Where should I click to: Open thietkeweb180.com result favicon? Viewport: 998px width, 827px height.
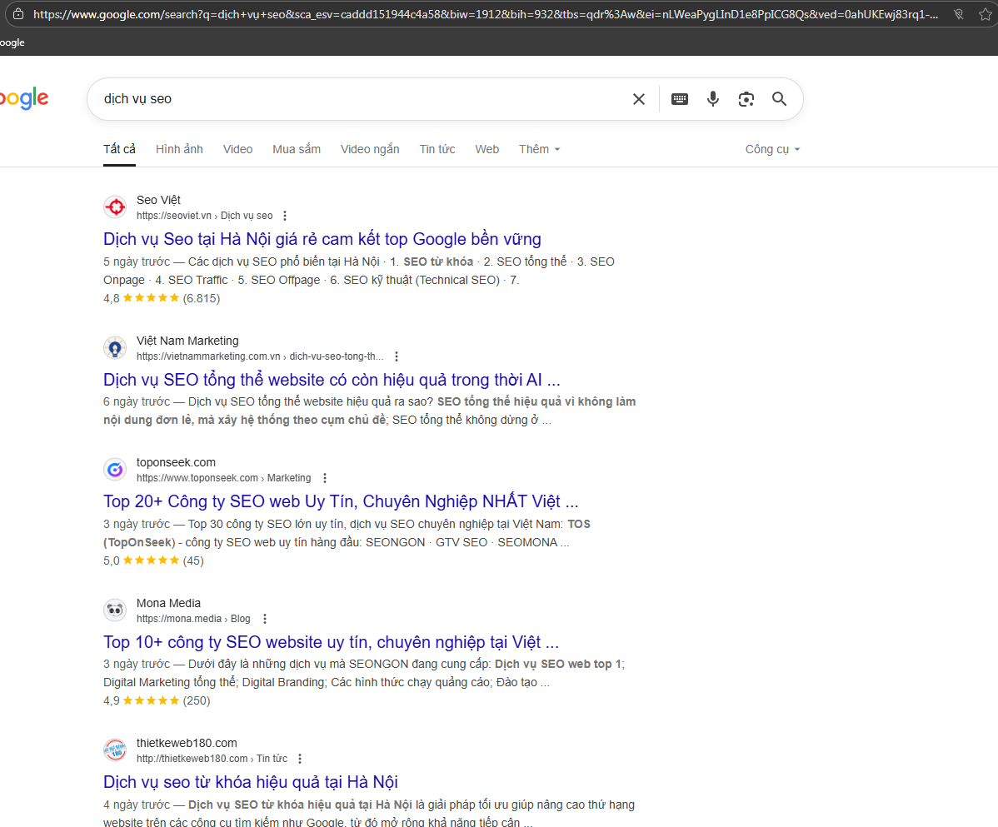(115, 750)
